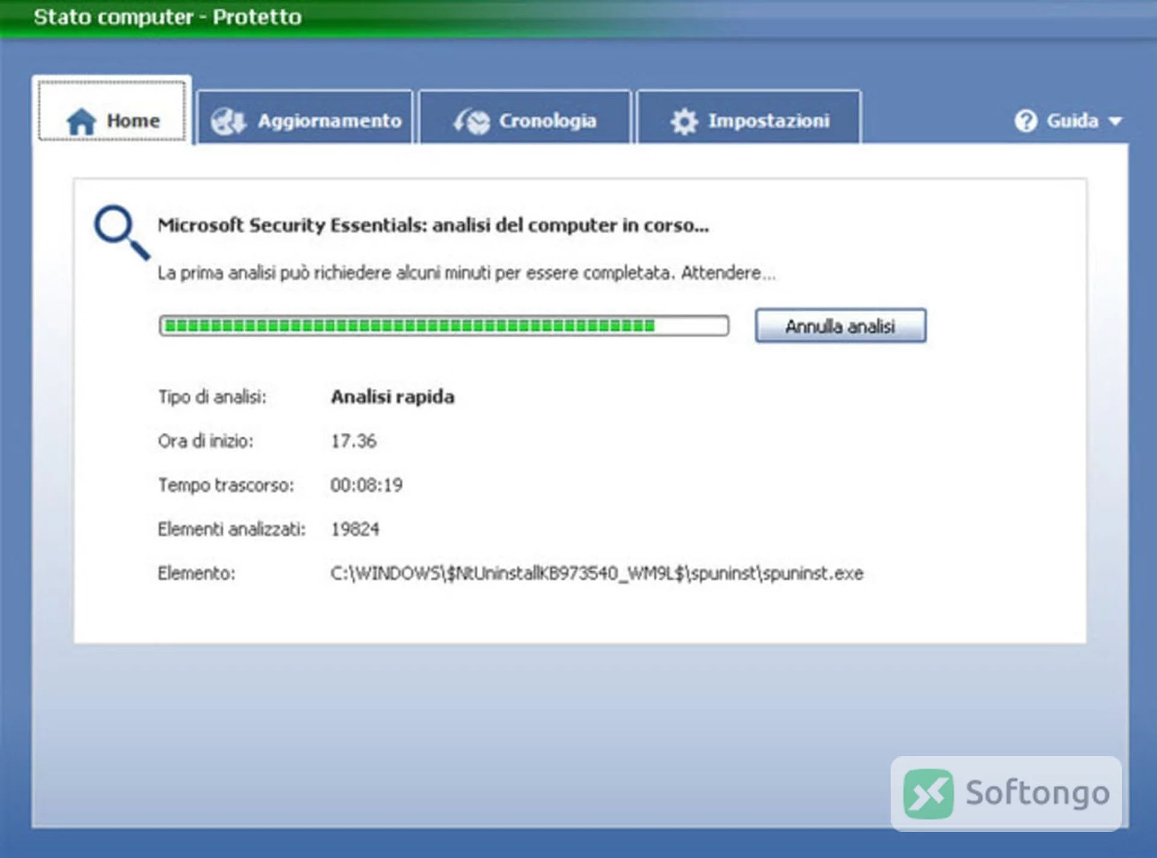Click the 'Tipo di analisi:' label
The height and width of the screenshot is (858, 1157).
click(x=212, y=397)
